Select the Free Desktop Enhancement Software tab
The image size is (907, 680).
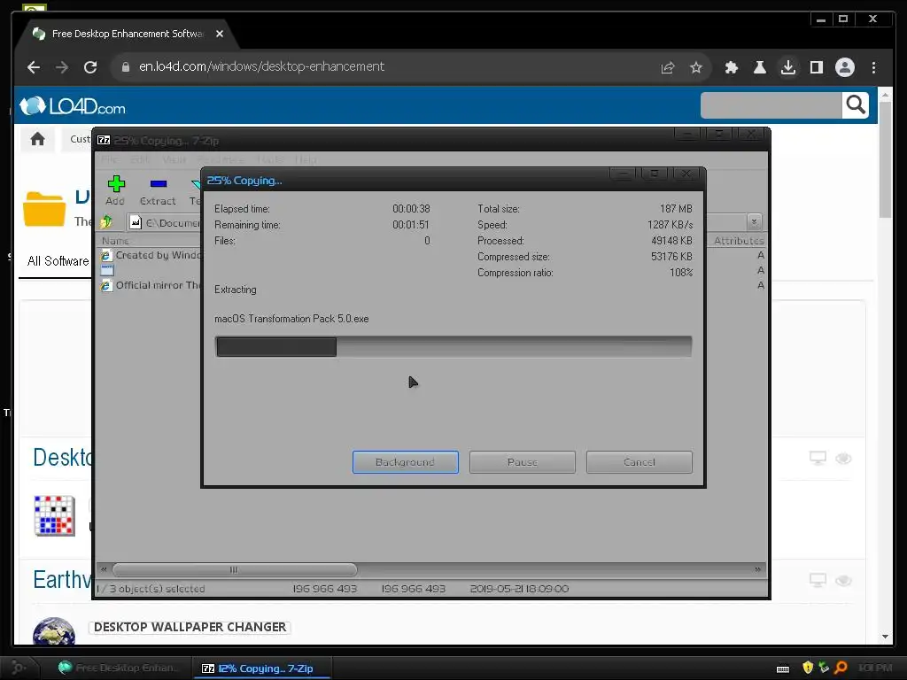click(128, 34)
